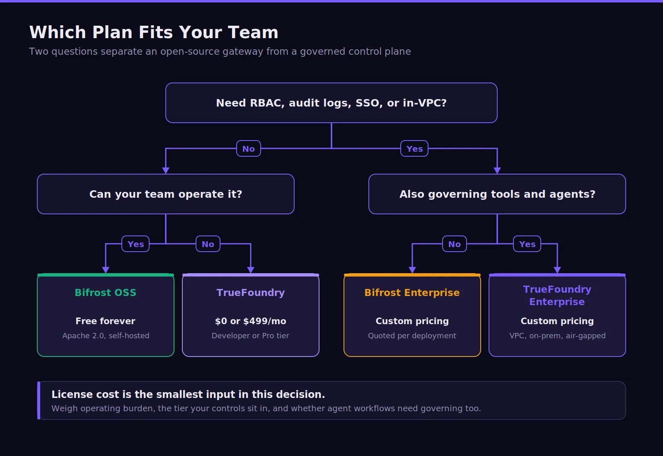Select the 'Also governing tools and agents?' box
This screenshot has width=663, height=456.
click(497, 194)
